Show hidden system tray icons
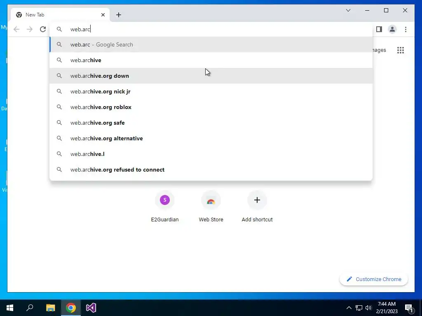Image resolution: width=422 pixels, height=316 pixels. (x=349, y=308)
